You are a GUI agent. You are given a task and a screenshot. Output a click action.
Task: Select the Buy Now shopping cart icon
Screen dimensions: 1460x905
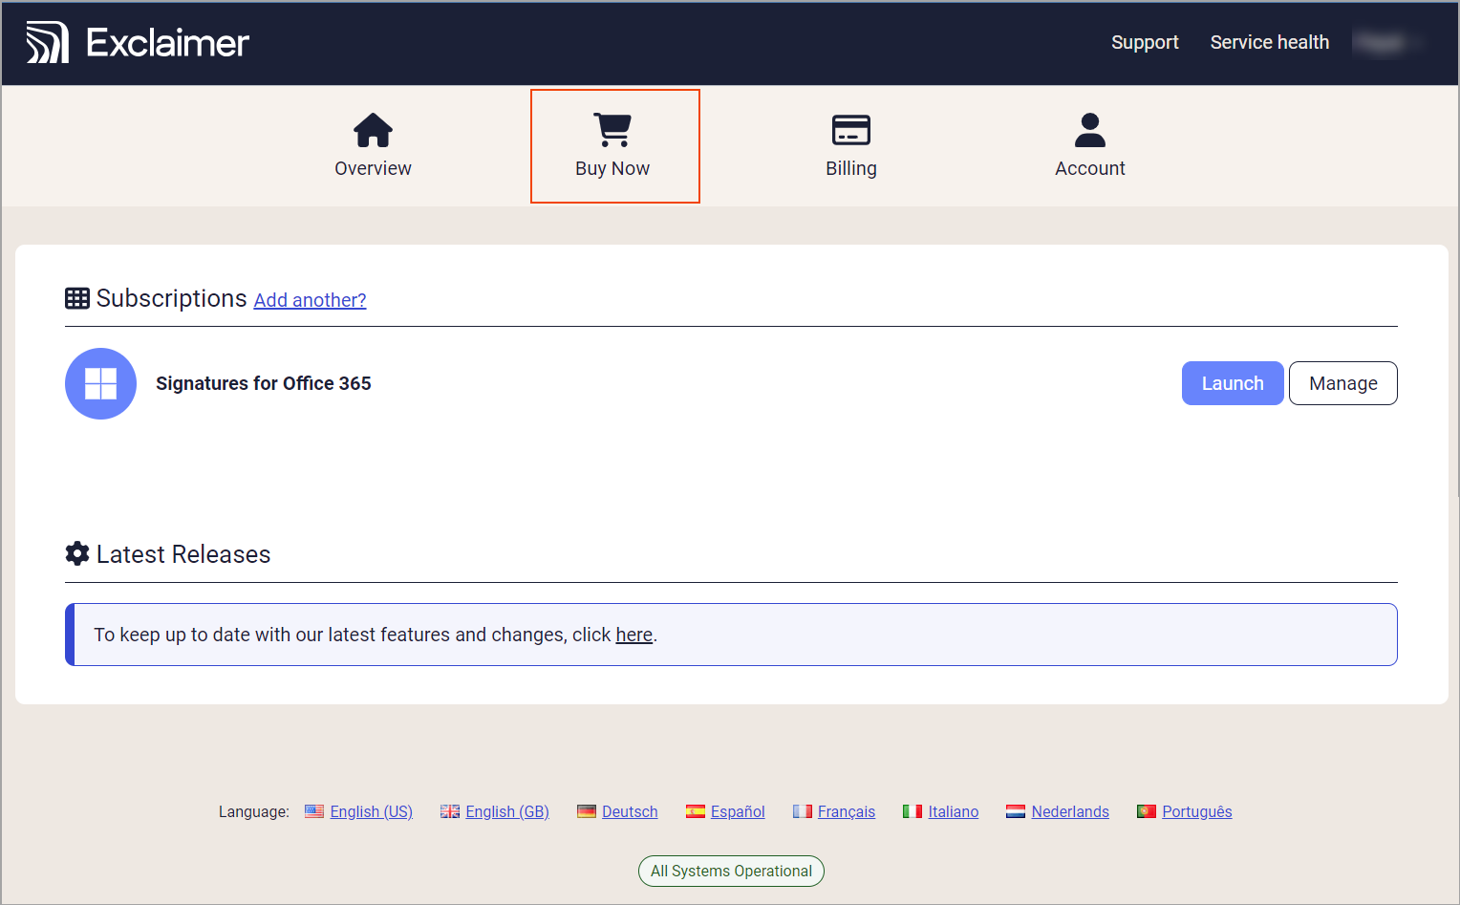pos(612,130)
